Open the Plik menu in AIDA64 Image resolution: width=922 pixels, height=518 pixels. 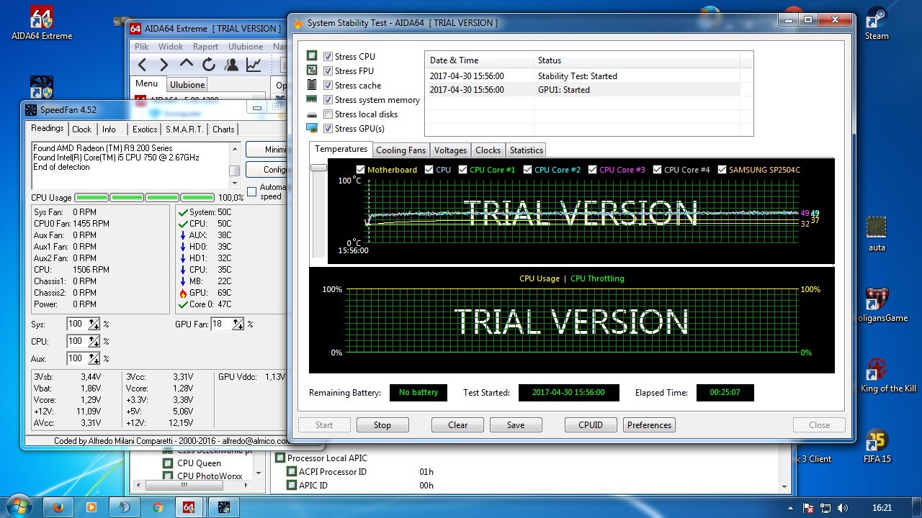pos(141,47)
